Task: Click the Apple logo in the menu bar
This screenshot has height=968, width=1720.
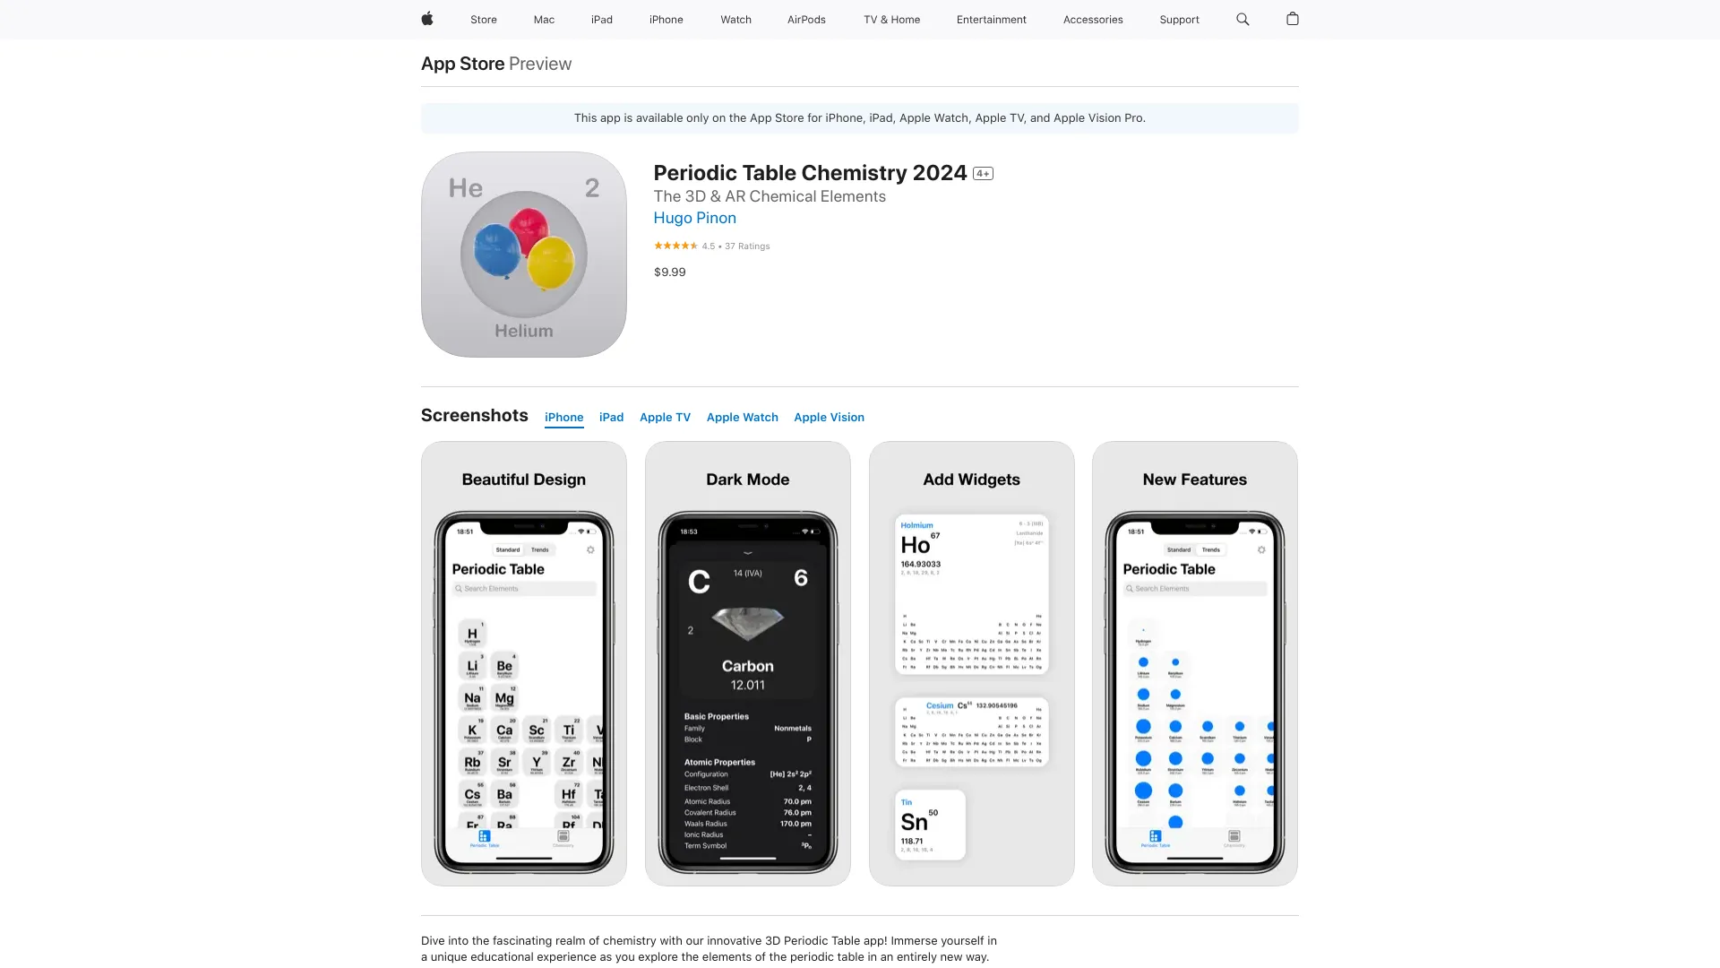Action: pyautogui.click(x=426, y=19)
